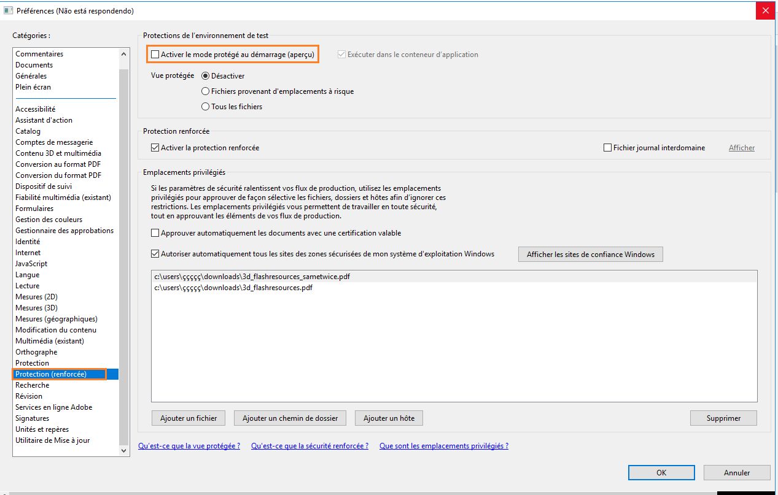Select 'Signatures' category

tap(33, 418)
